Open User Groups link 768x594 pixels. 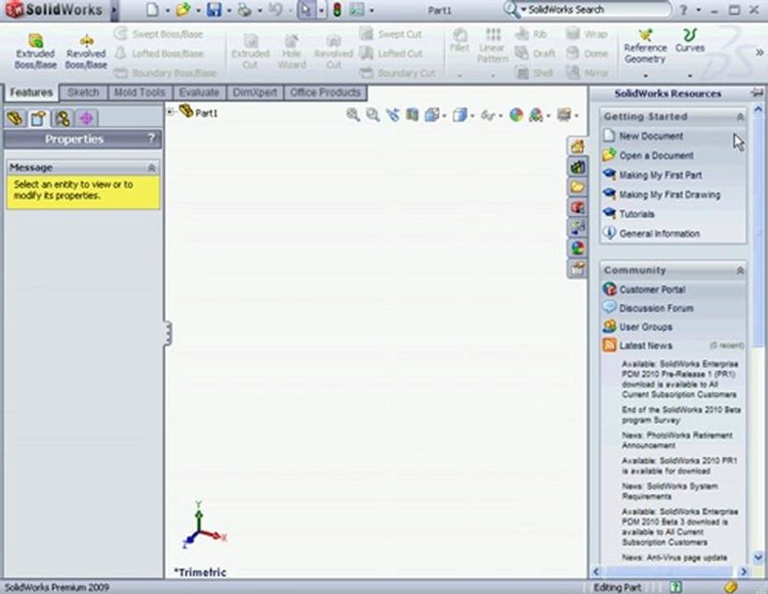pyautogui.click(x=646, y=327)
